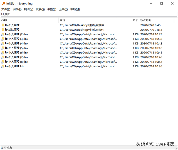The width and height of the screenshot is (178, 150).
Task: Sort by the 修改时间 column header
Action: pos(156,20)
